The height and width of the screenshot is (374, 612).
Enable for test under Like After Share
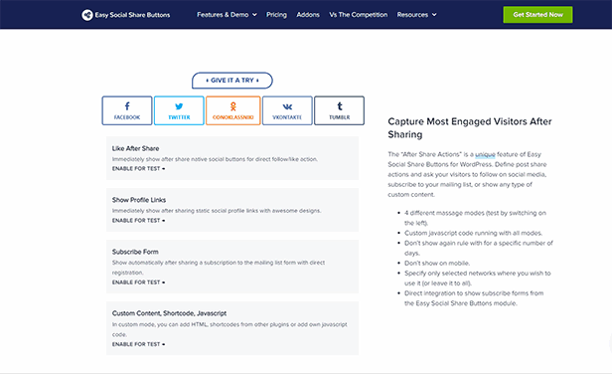point(138,169)
